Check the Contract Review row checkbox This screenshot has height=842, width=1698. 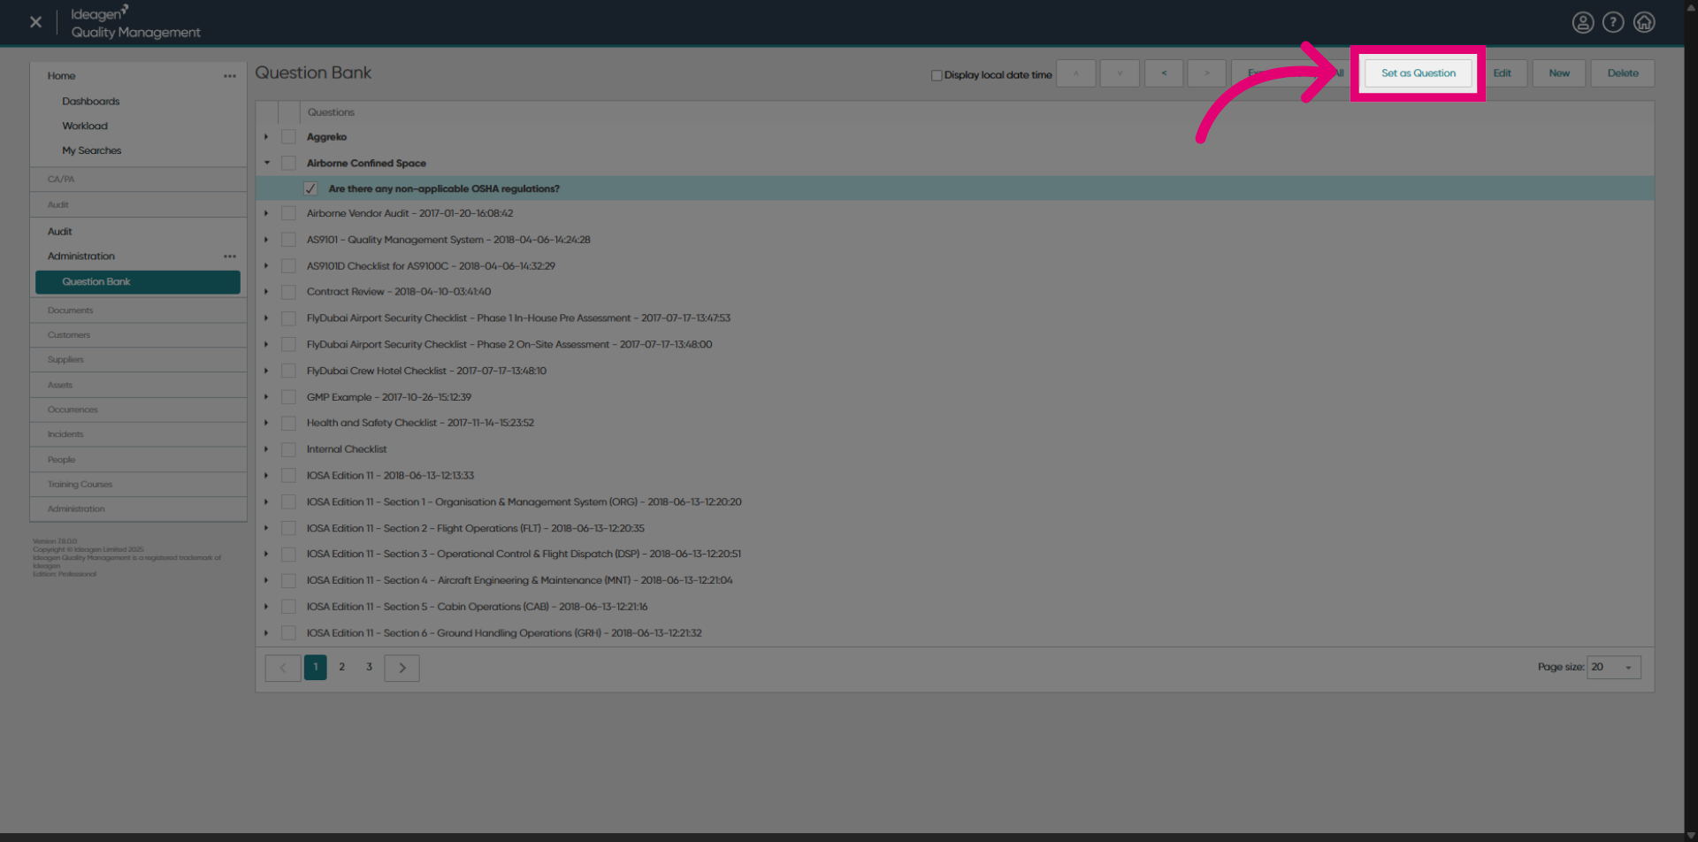(288, 292)
